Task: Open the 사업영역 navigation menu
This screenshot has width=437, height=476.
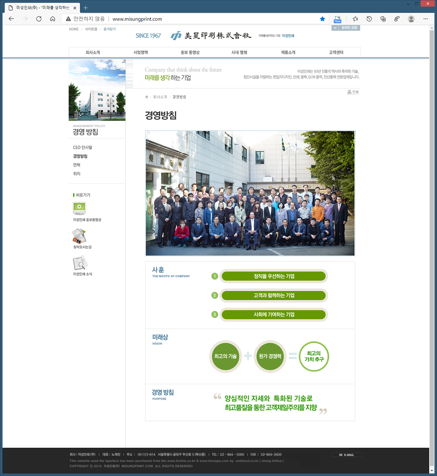Action: tap(141, 52)
